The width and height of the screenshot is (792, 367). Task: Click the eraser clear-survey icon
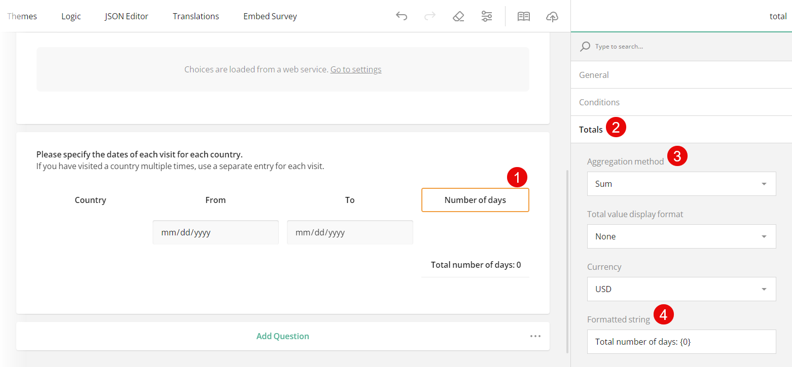[458, 16]
